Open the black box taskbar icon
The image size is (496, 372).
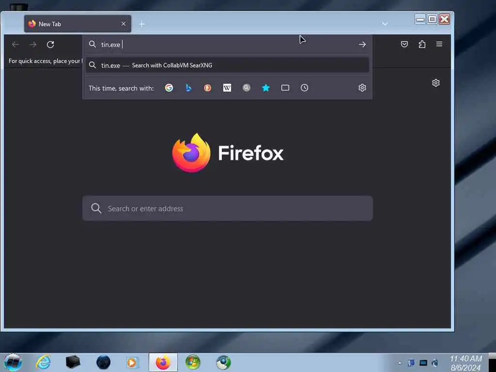pyautogui.click(x=73, y=362)
